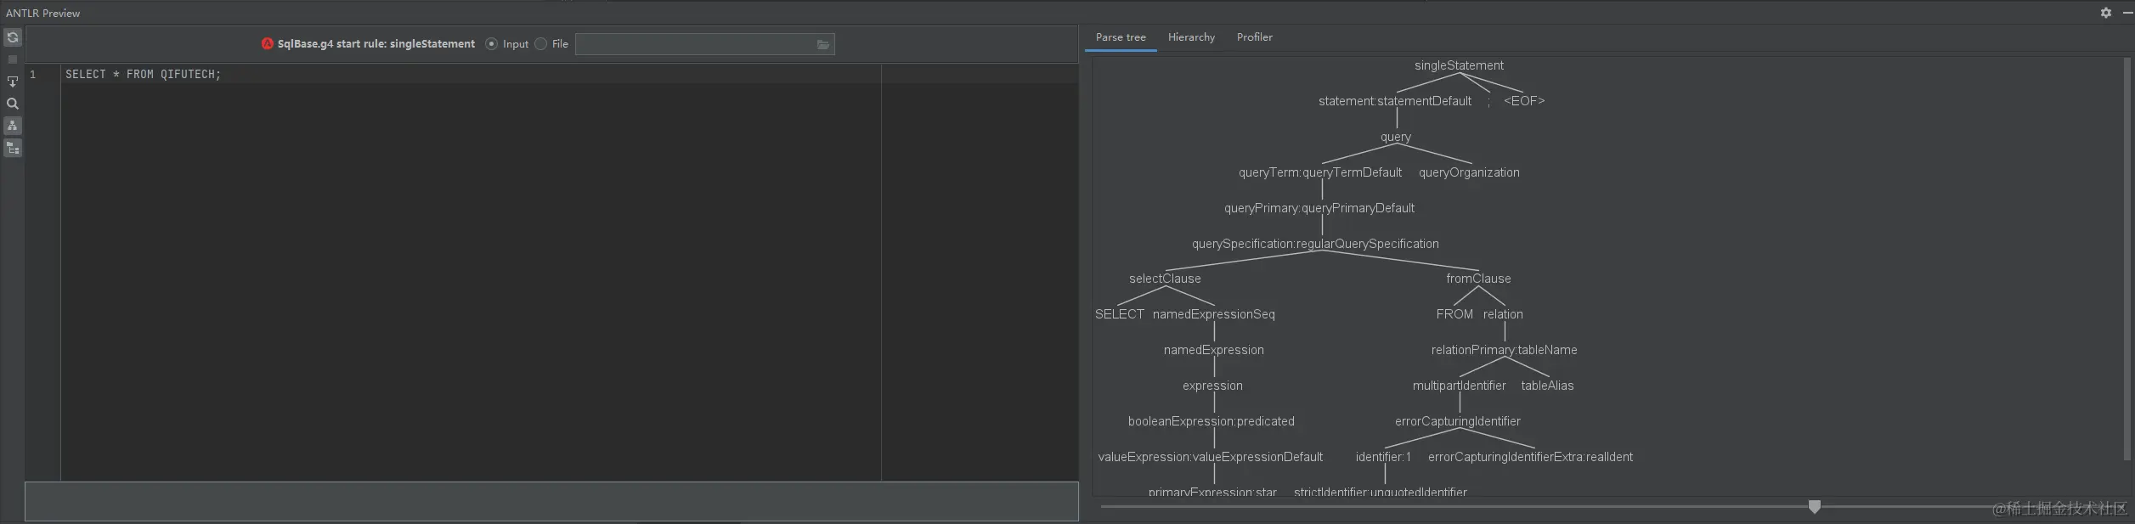Select the namedExpression node
Screen dimensions: 2135x524
click(1213, 350)
